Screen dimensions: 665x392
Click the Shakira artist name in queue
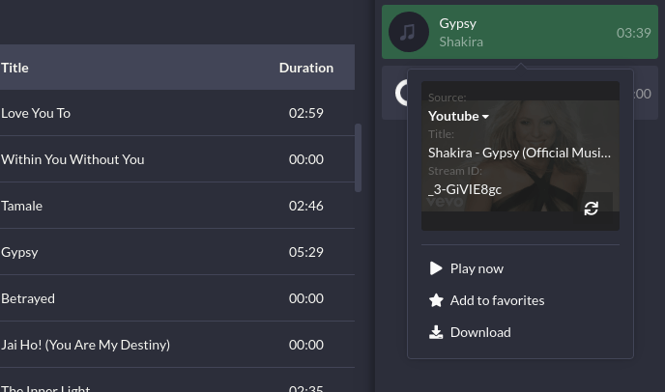[461, 42]
